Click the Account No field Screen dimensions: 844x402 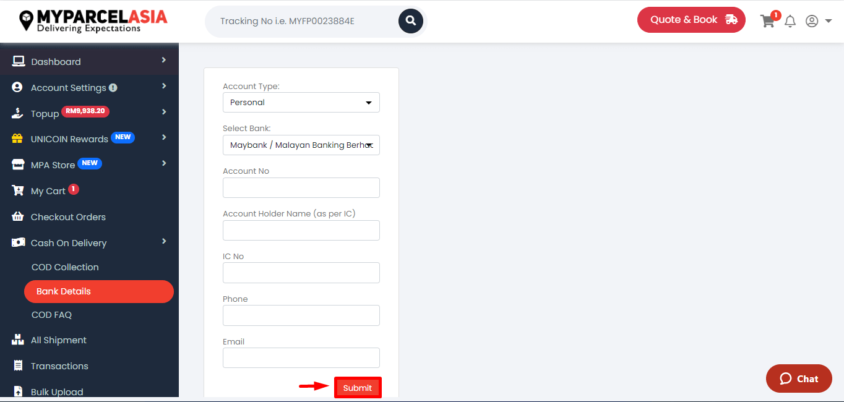(x=301, y=188)
